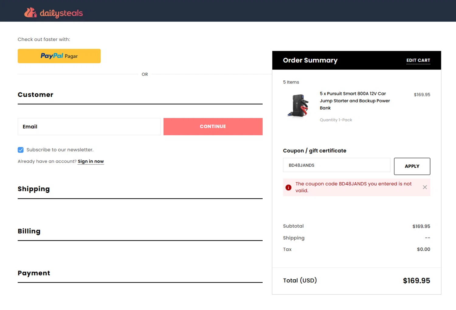Dismiss the invalid coupon error message
The width and height of the screenshot is (456, 310).
[x=425, y=187]
